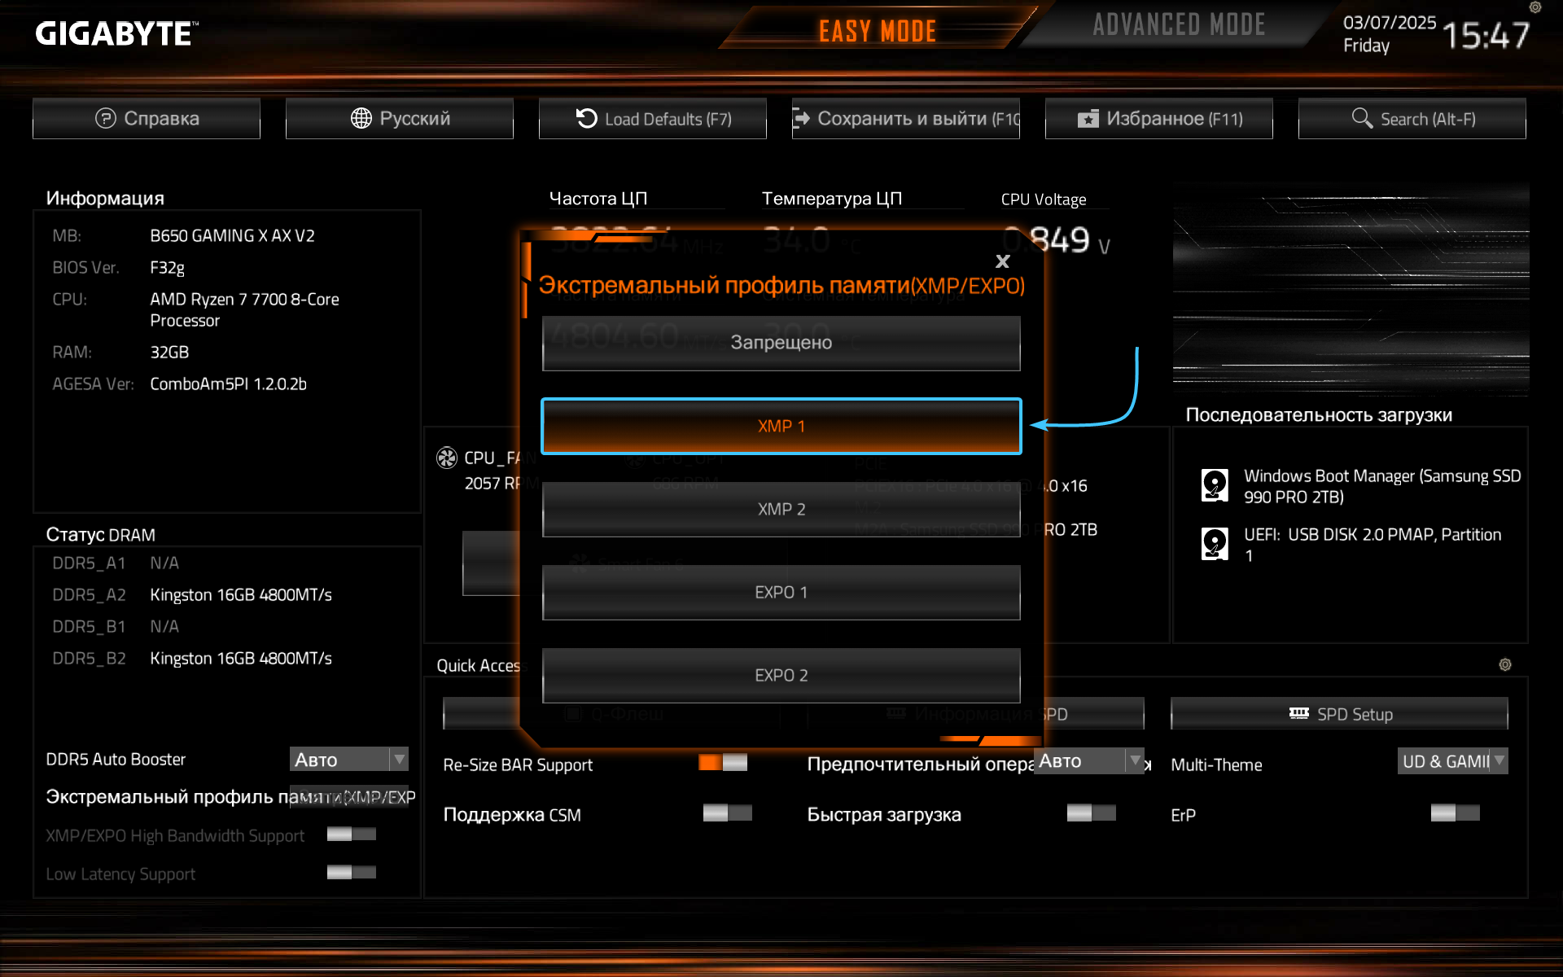Click the 32GB RAM value
1563x977 pixels.
click(x=169, y=353)
